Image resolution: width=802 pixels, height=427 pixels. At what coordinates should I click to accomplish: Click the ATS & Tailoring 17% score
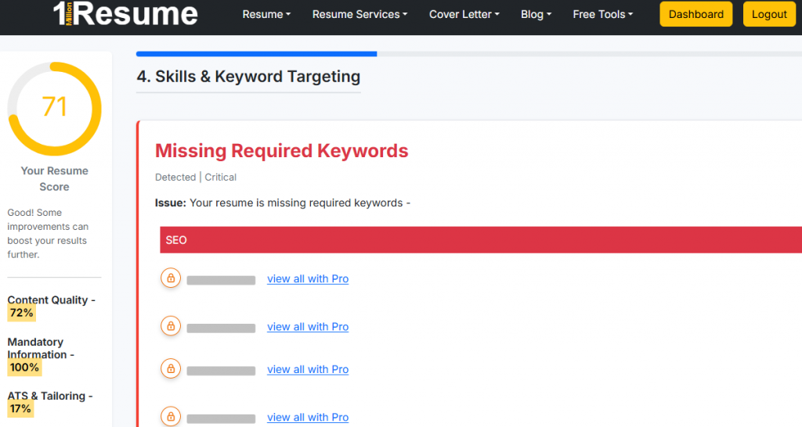point(20,408)
